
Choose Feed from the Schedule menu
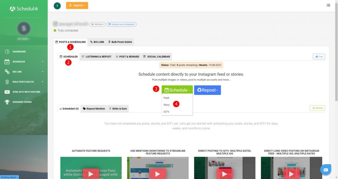pos(166,98)
